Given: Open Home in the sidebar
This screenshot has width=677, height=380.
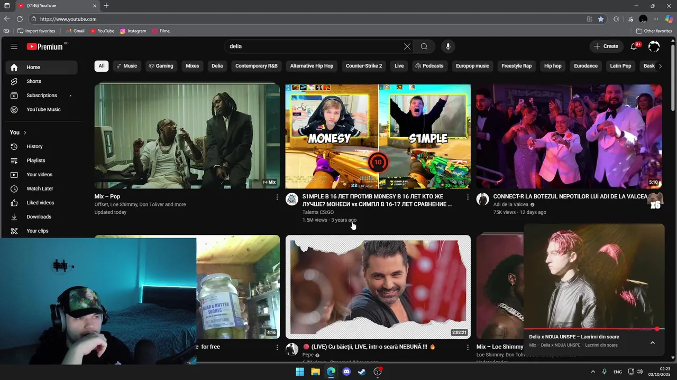Looking at the screenshot, I should point(41,67).
